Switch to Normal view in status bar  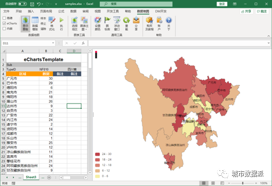[x=204, y=183]
